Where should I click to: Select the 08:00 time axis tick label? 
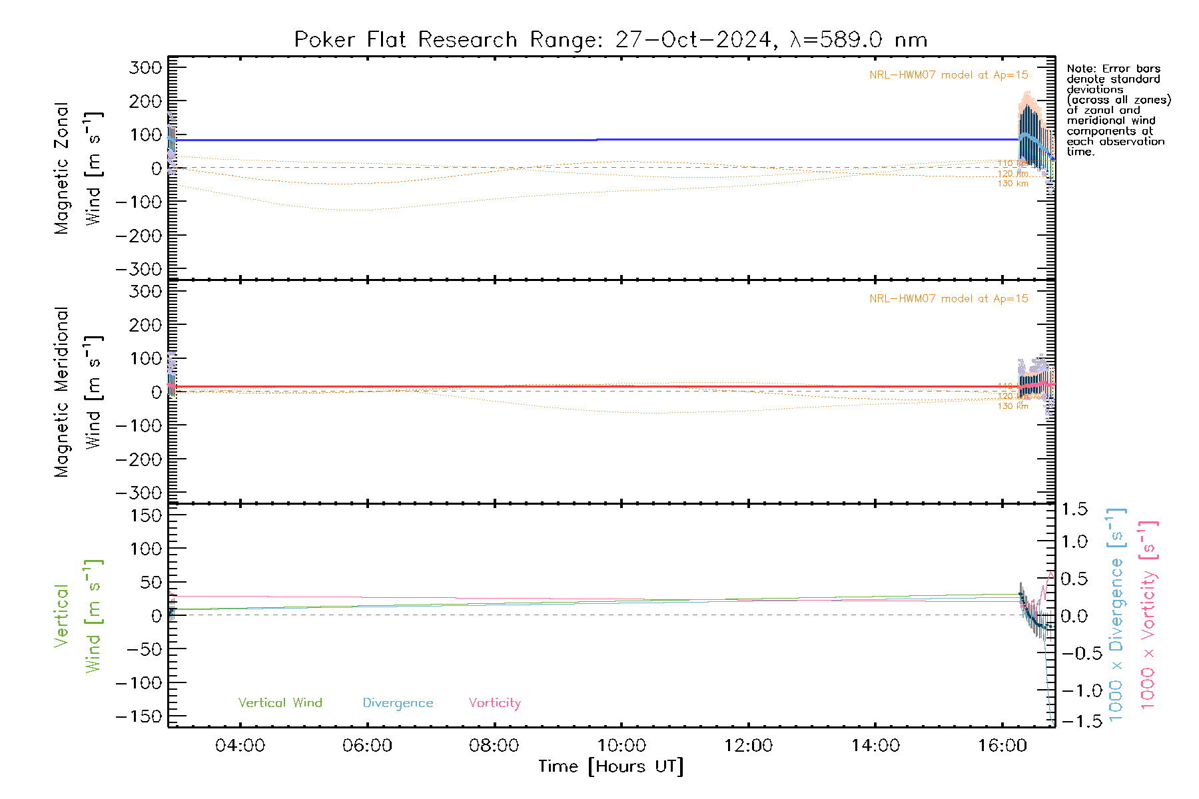click(x=494, y=746)
